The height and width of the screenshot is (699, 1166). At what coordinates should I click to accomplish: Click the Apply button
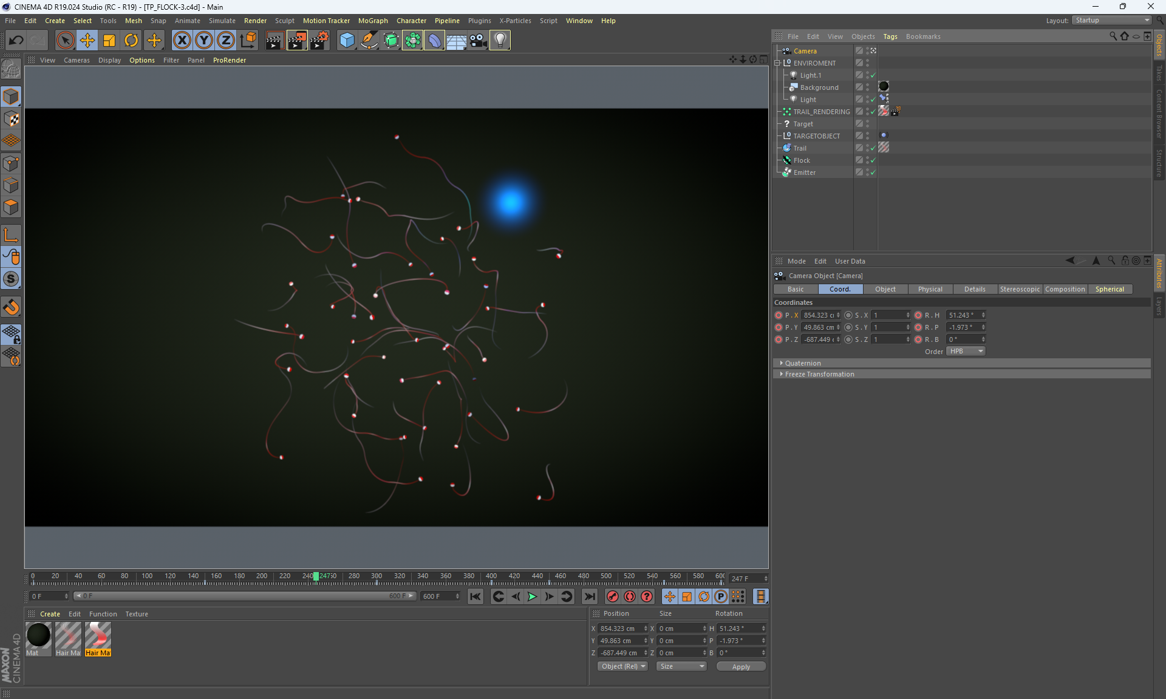click(x=740, y=667)
